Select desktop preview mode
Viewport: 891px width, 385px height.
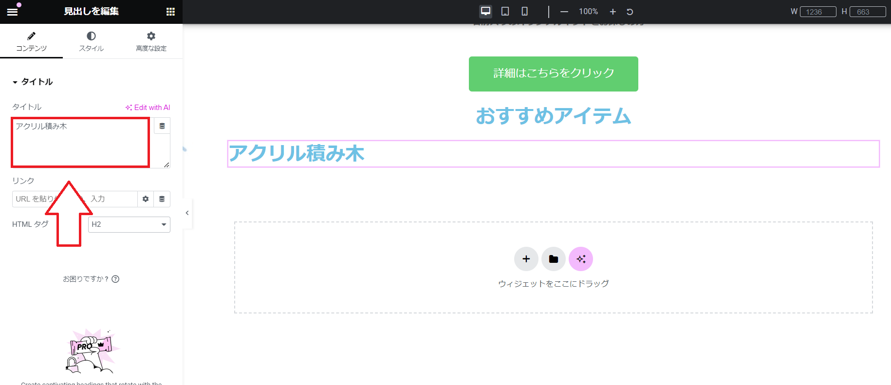485,11
